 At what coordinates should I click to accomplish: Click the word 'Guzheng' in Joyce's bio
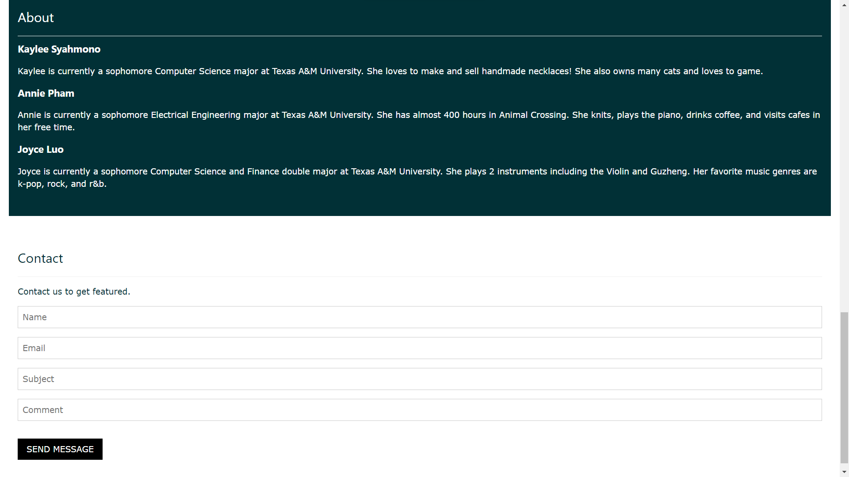point(668,171)
